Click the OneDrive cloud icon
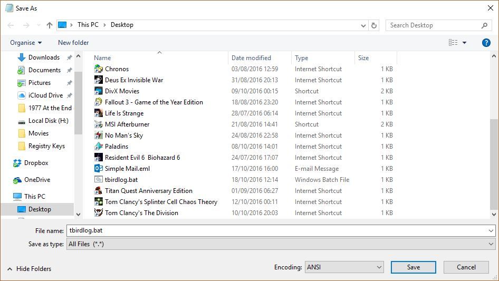Viewport: 499px width, 281px height. coord(17,180)
